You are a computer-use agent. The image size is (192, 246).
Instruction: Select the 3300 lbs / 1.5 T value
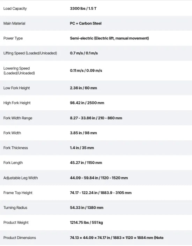(x=83, y=8)
